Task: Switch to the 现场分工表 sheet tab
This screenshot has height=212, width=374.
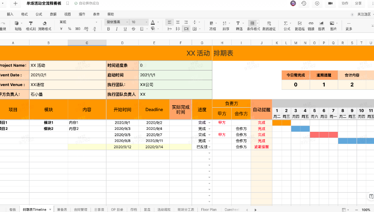Action: click(186, 210)
